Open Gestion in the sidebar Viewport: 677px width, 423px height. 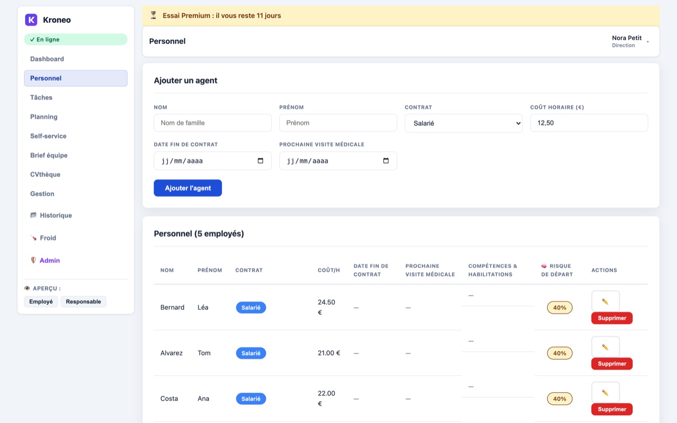[x=76, y=194]
